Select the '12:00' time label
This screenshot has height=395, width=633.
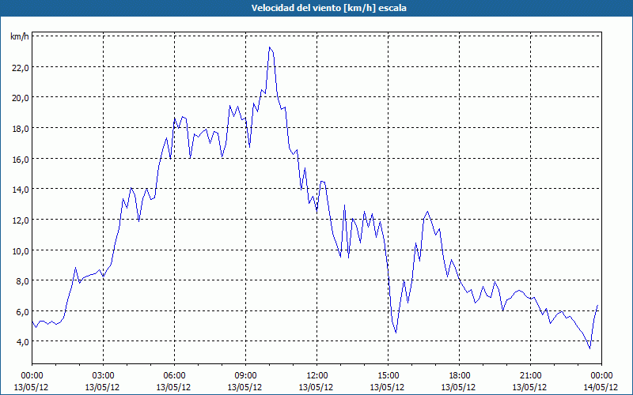coord(317,376)
